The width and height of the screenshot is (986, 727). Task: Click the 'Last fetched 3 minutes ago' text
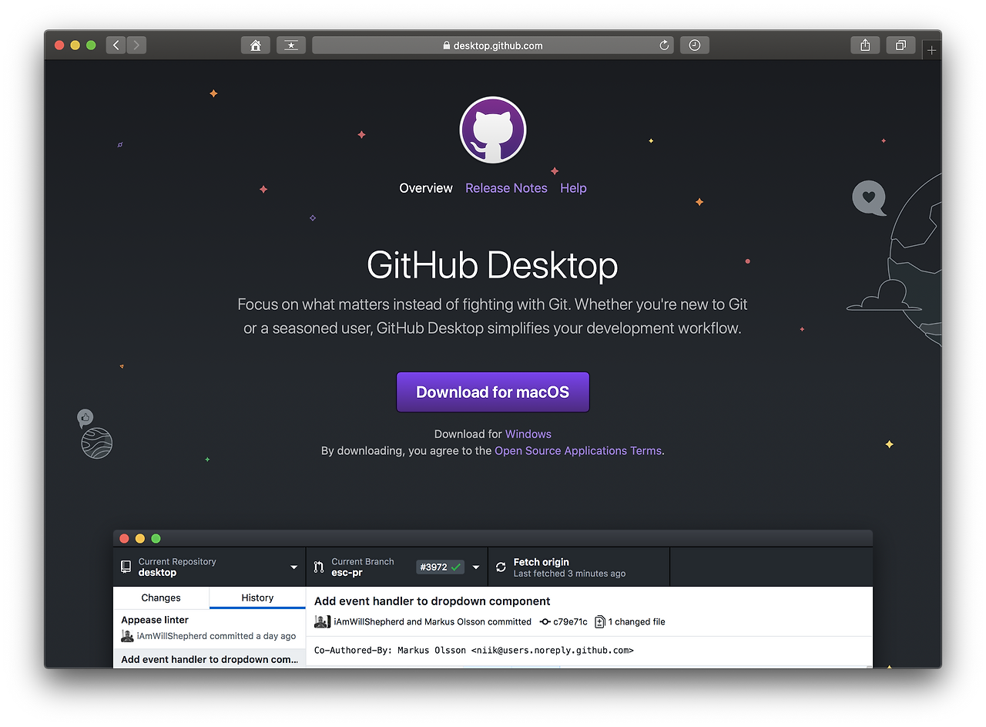pos(569,574)
